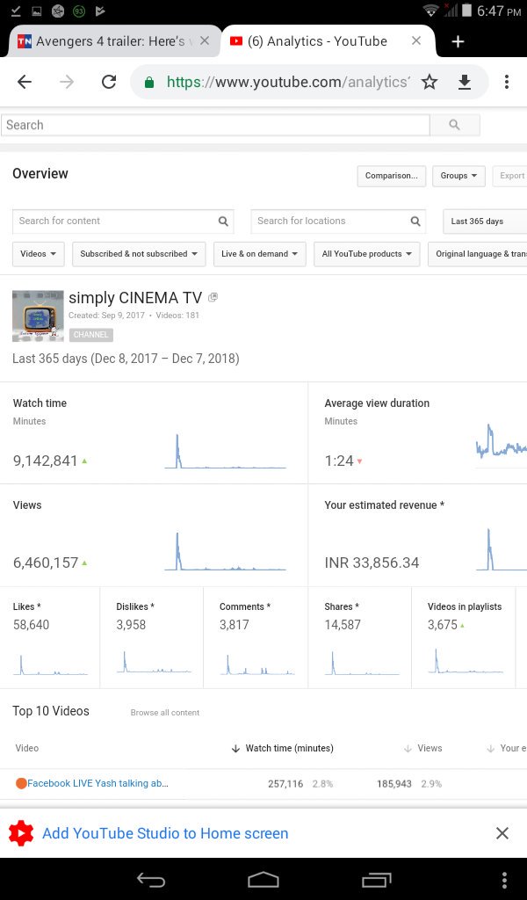Screen dimensions: 527x900
Task: Tap the Android home navigation button
Action: 263,880
